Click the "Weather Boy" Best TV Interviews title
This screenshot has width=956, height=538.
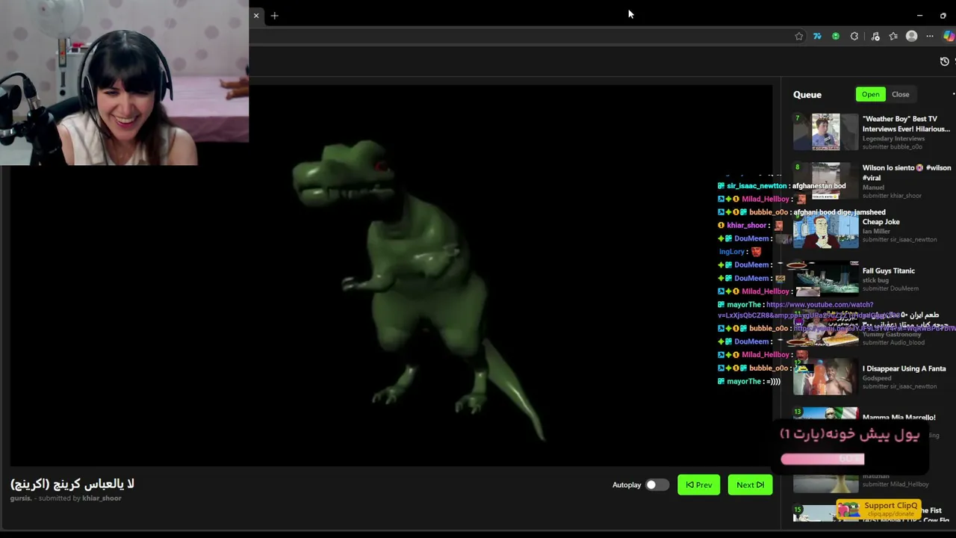906,123
